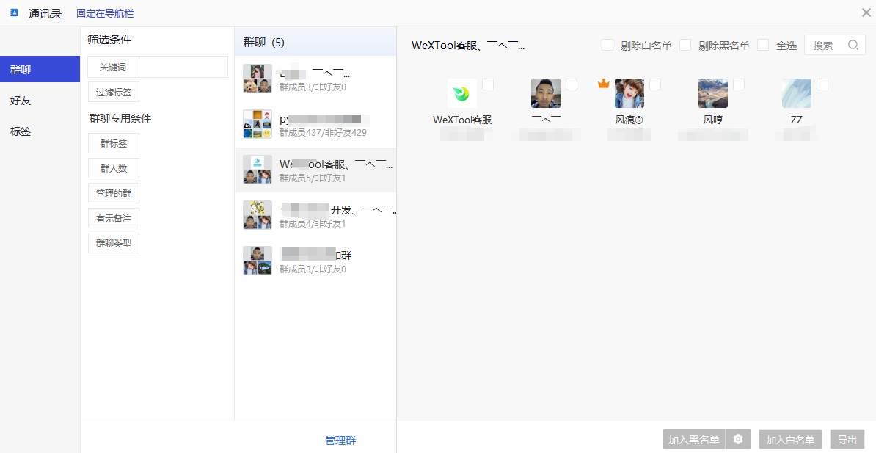The image size is (876, 453).
Task: Open the 过滤标签 filter selector
Action: point(113,93)
